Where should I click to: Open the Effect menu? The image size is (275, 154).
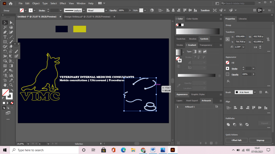point(63,3)
